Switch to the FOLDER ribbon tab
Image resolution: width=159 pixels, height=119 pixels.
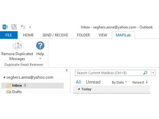(x=83, y=35)
